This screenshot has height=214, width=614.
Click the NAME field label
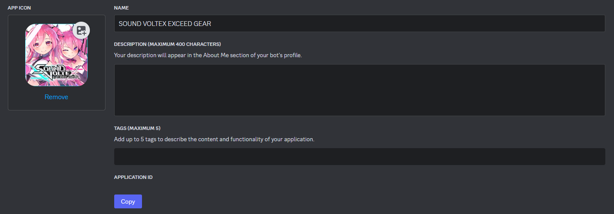point(121,8)
